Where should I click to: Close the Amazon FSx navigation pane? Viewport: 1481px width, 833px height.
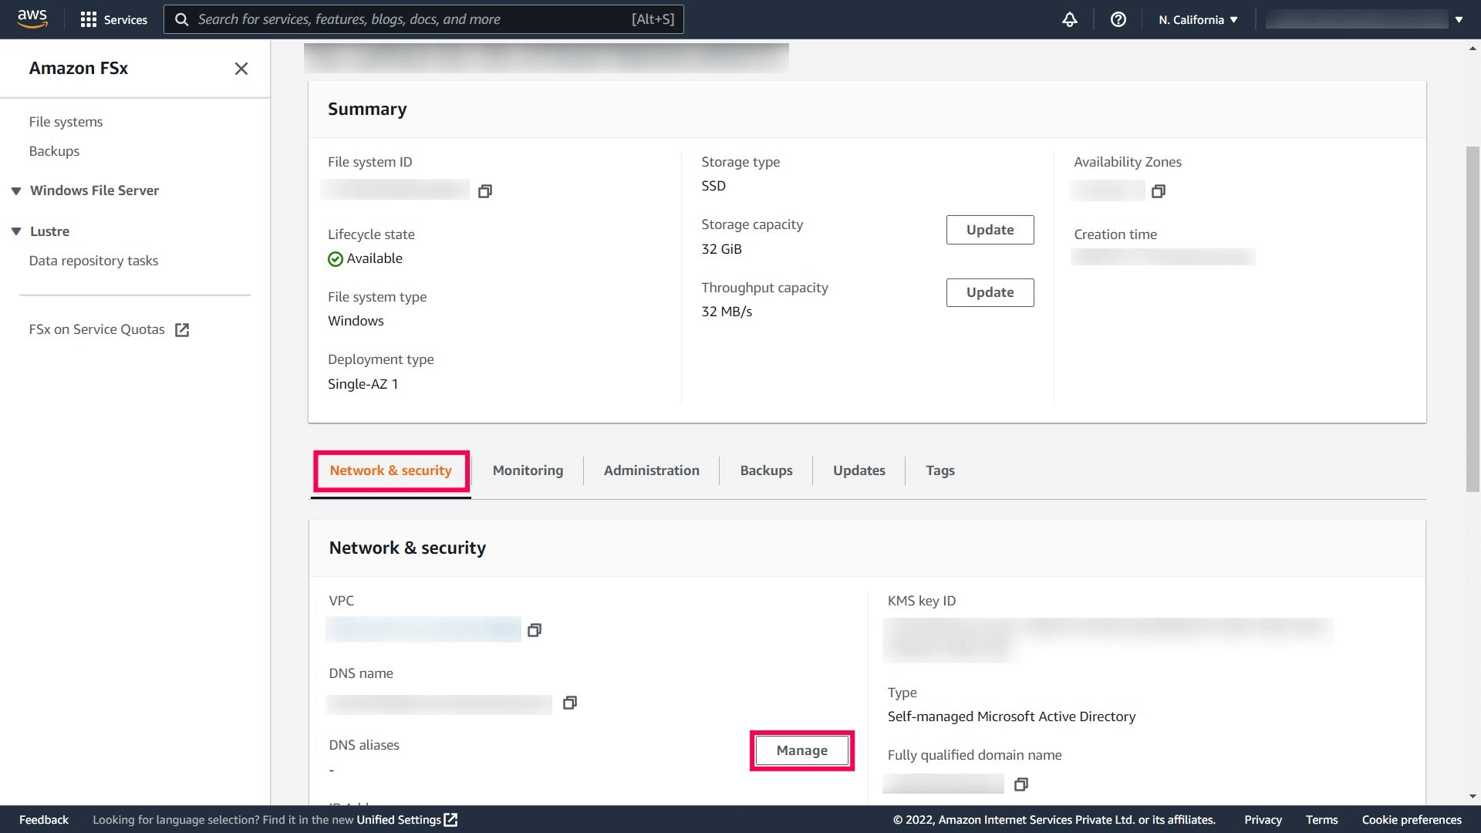pos(241,69)
